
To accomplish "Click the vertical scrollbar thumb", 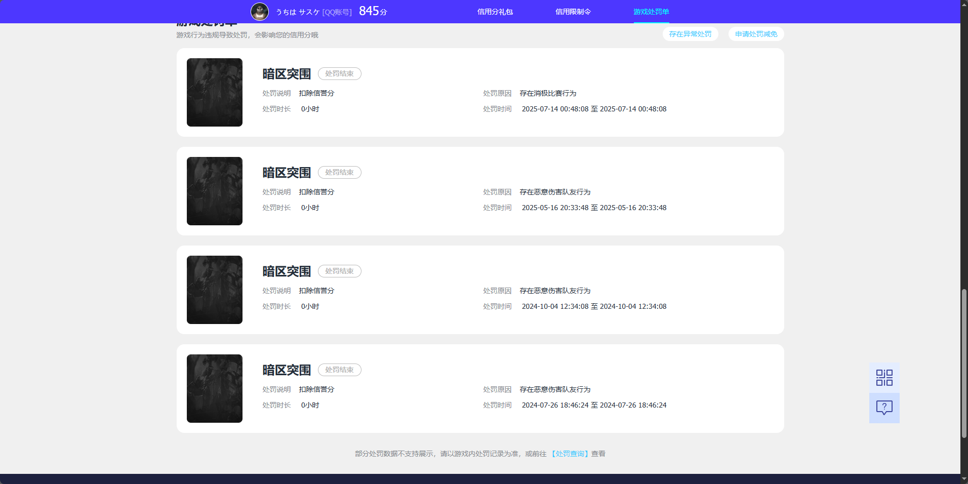I will 964,364.
